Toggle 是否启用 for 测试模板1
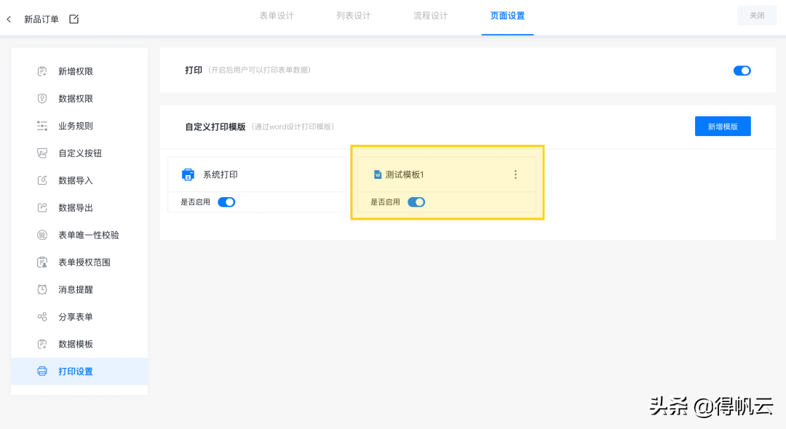786x429 pixels. [416, 202]
